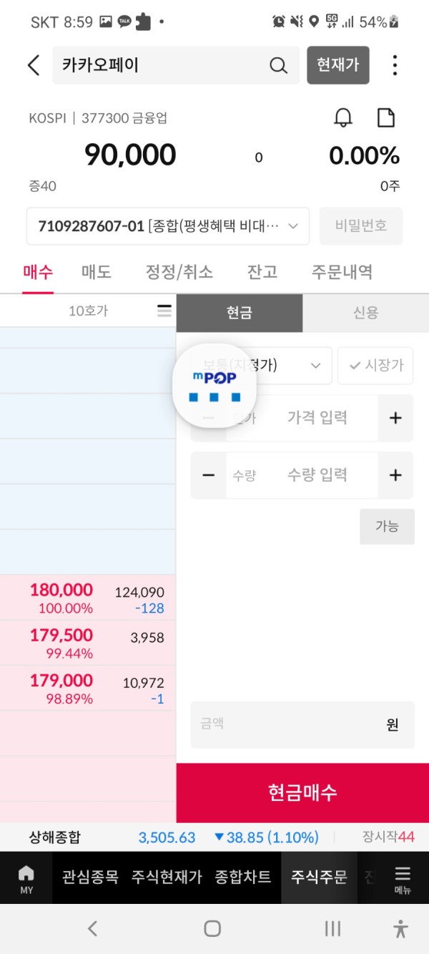The width and height of the screenshot is (429, 954).
Task: Tap the floating mPOP shortcut icon
Action: click(x=214, y=385)
